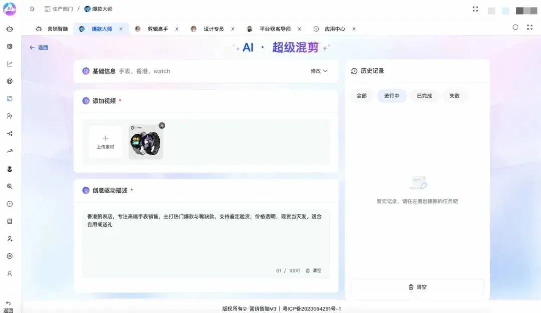Open the data analytics icon in left sidebar

[10, 63]
